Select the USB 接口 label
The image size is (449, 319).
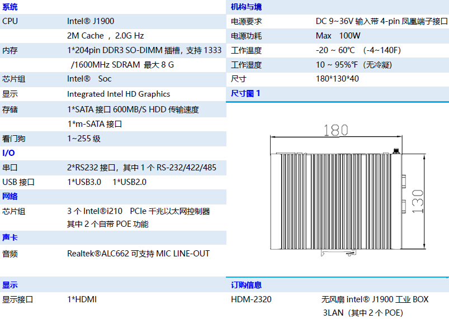click(18, 182)
